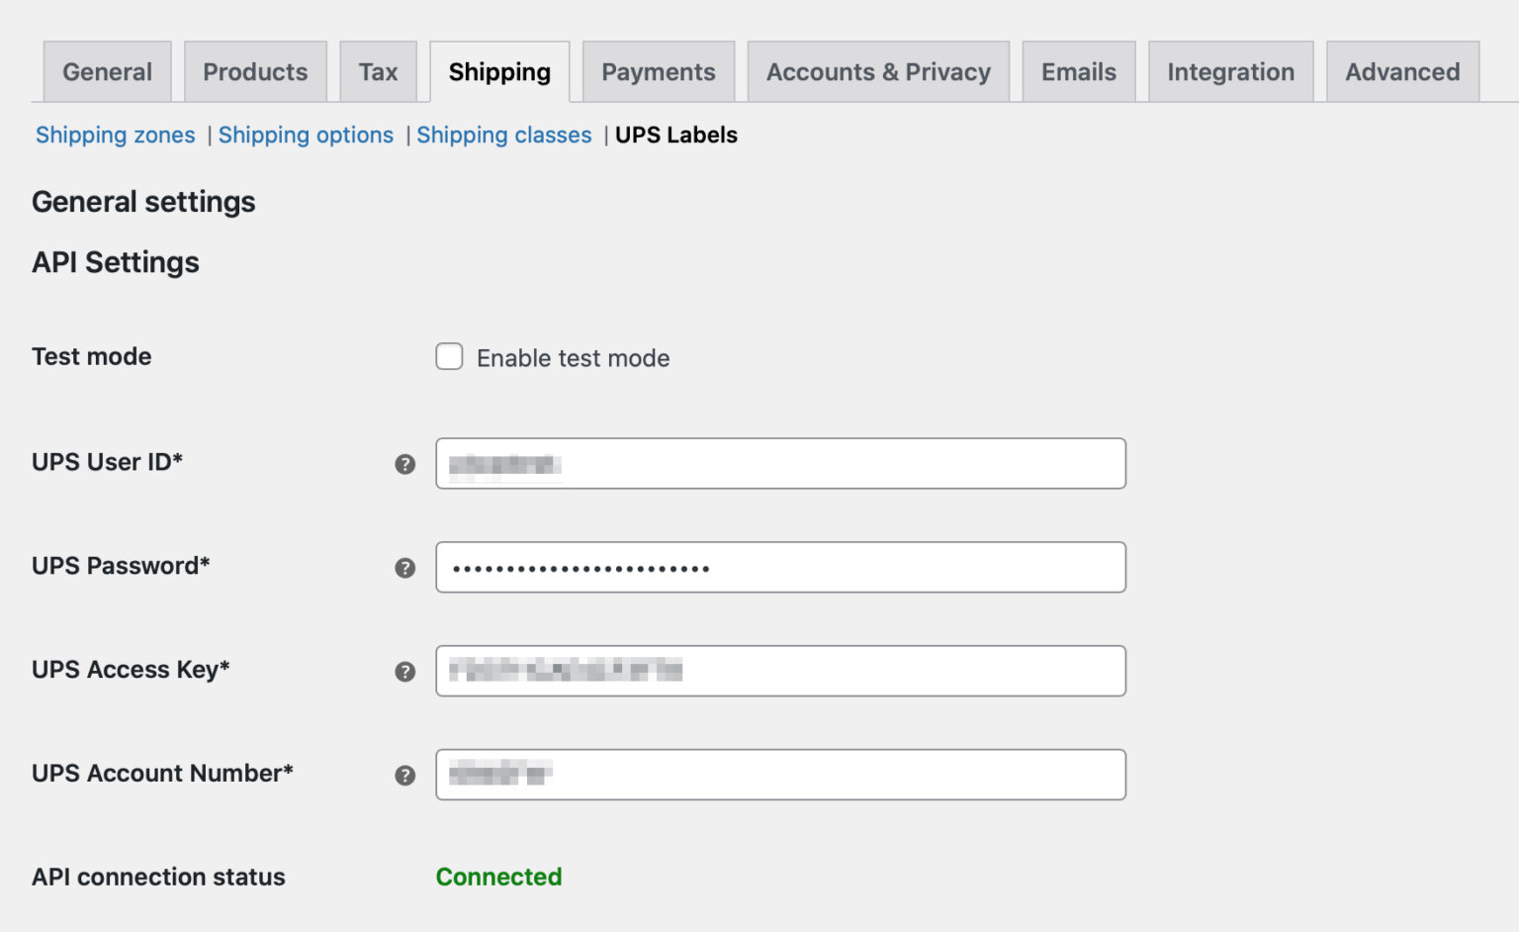Open the Shipping options page

(x=306, y=135)
